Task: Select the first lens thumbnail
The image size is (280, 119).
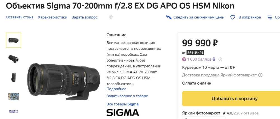Action: click(13, 40)
